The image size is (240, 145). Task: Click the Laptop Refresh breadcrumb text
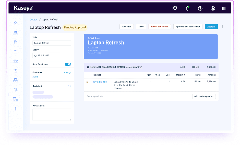[x=50, y=20]
